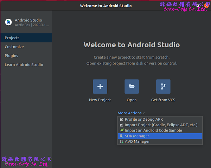Click the Arctic Fox version text
The width and height of the screenshot is (211, 168).
coord(32,25)
